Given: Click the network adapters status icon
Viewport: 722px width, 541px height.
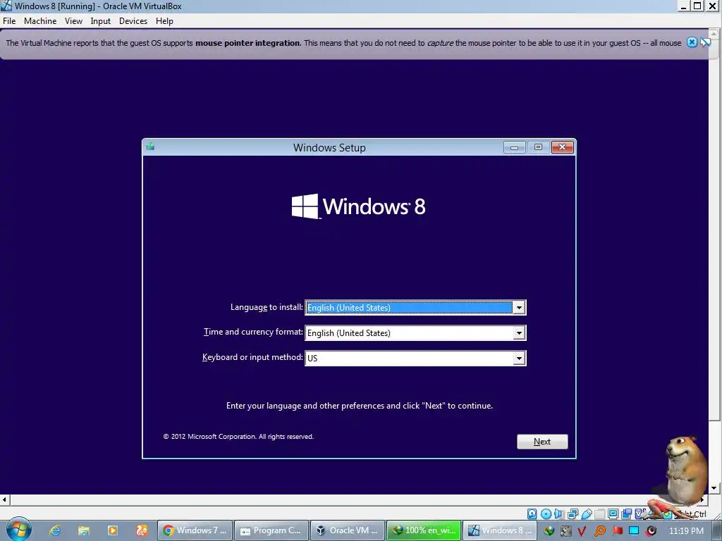Looking at the screenshot, I should (x=573, y=514).
